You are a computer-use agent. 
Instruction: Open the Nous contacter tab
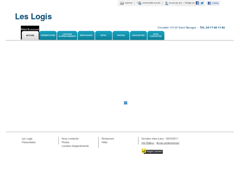coord(156,35)
